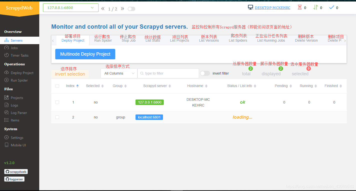Enable the invert filter switch
Viewport: 356px width, 191px height.
click(205, 73)
